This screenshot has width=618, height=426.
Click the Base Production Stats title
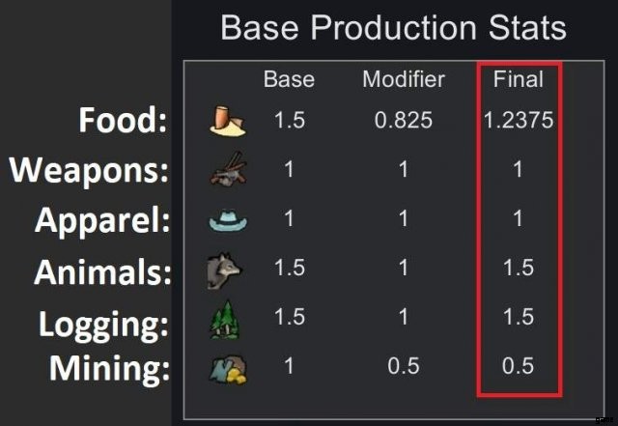pyautogui.click(x=393, y=27)
